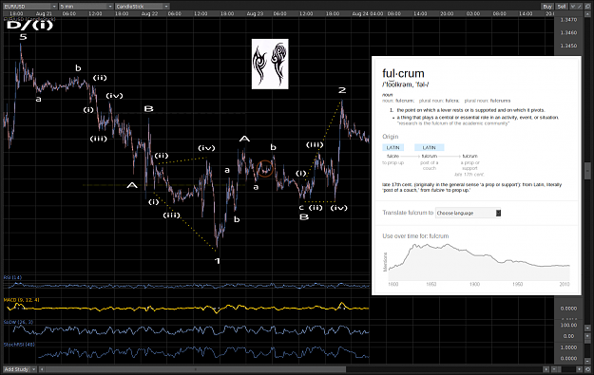This screenshot has height=375, width=594.
Task: Click the horizontal scrollbar left arrow
Action: click(42, 369)
